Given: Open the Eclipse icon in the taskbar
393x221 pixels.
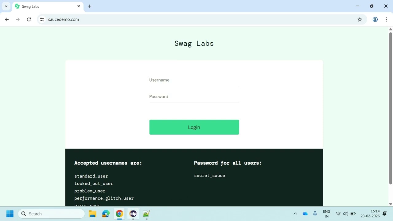Looking at the screenshot, I should click(x=133, y=214).
